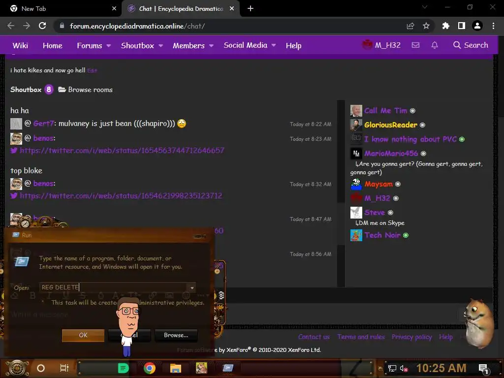The width and height of the screenshot is (504, 378).
Task: Open the Browse rooms folder link
Action: [x=86, y=90]
